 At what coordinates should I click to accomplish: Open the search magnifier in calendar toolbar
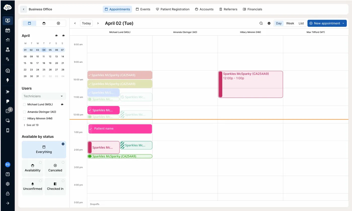[261, 23]
